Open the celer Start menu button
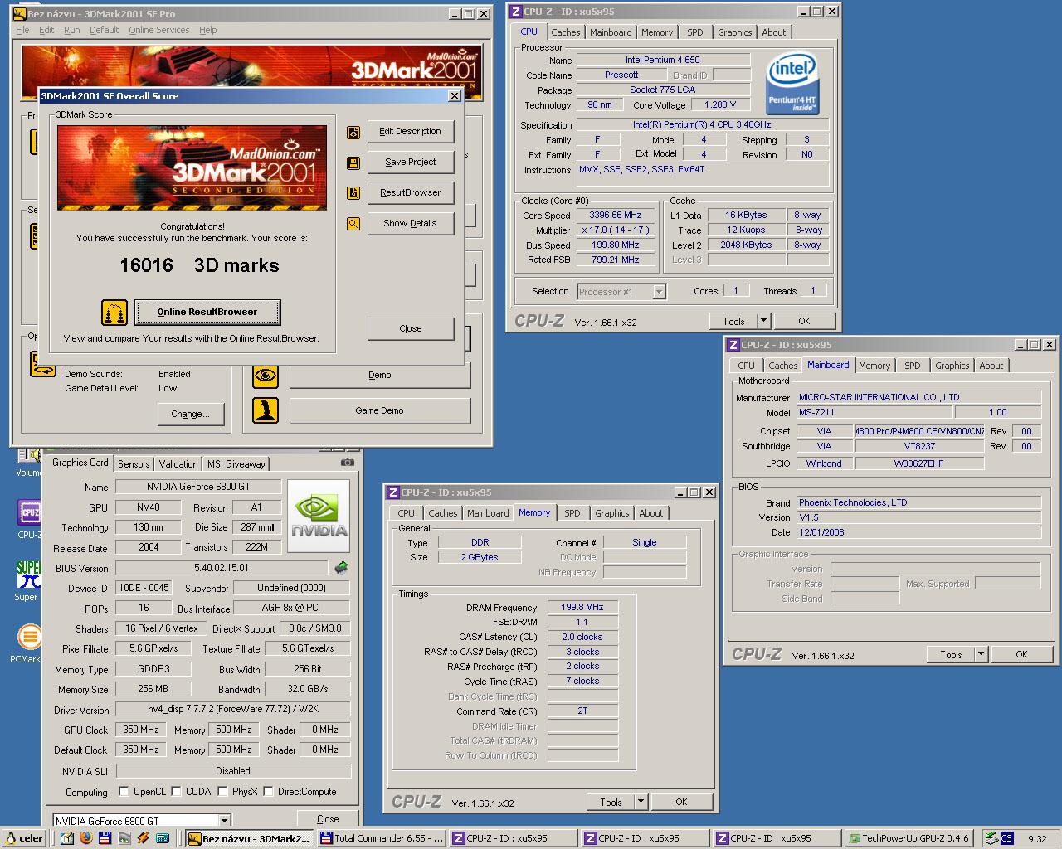Image resolution: width=1062 pixels, height=849 pixels. pyautogui.click(x=24, y=838)
